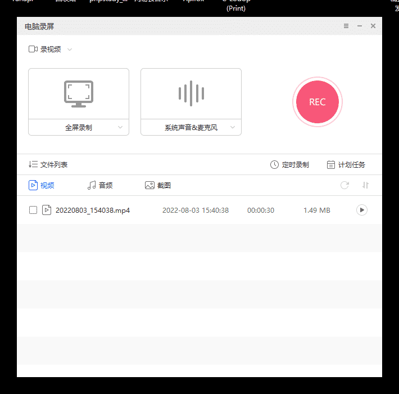
Task: Open the hamburger menu in the title bar
Action: [346, 26]
